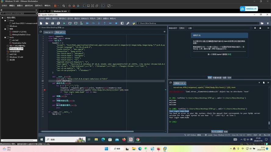Switch to the temp.py editor tab
Image resolution: width=271 pixels, height=152 pixels.
click(x=48, y=32)
